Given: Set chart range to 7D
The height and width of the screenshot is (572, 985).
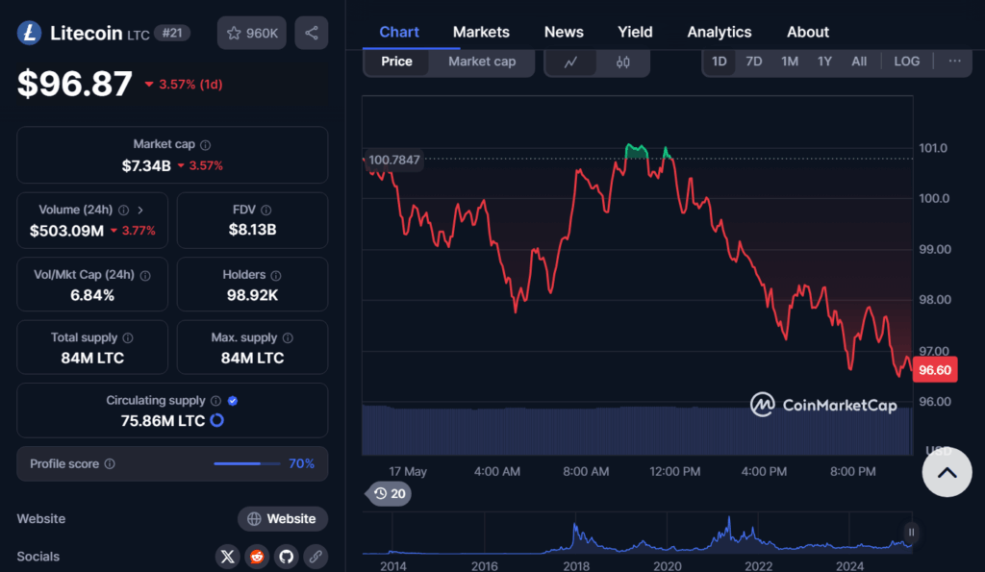Looking at the screenshot, I should (x=754, y=62).
